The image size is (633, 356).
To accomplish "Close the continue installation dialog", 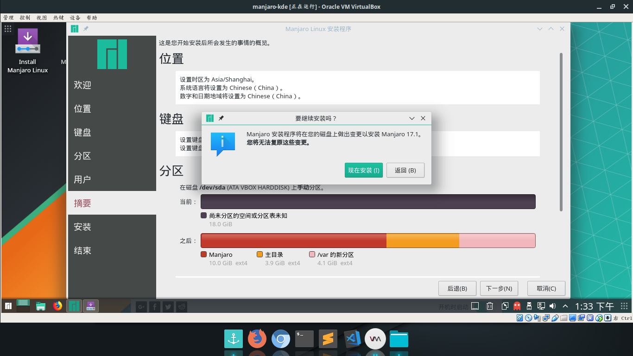I will point(423,118).
